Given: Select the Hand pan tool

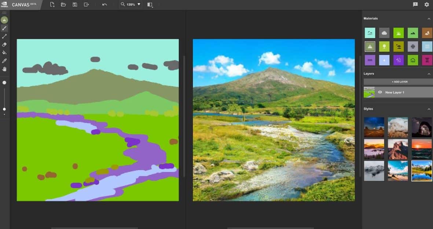Looking at the screenshot, I should point(4,69).
